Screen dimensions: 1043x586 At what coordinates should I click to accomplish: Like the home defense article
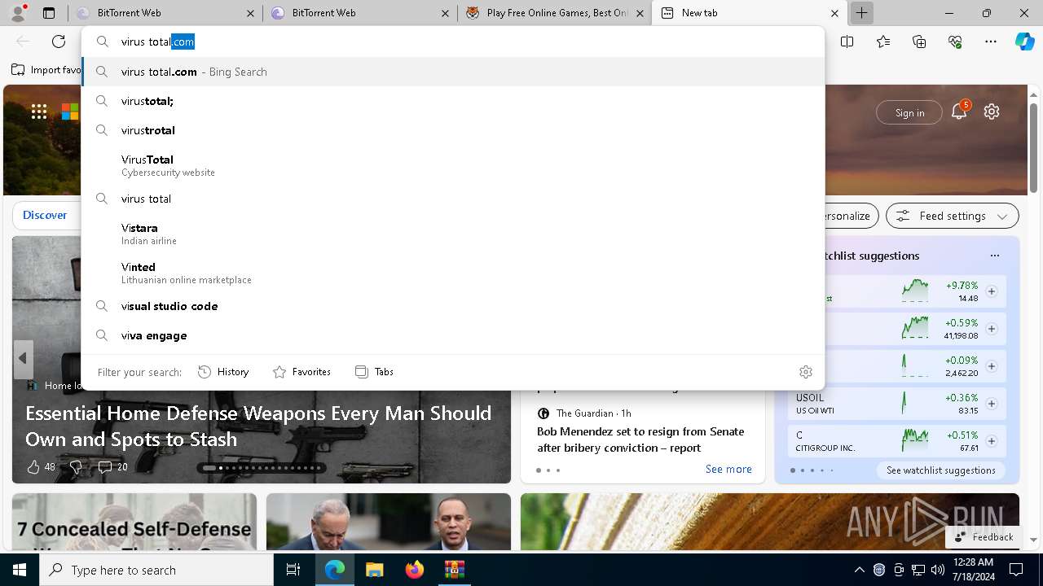(x=40, y=467)
